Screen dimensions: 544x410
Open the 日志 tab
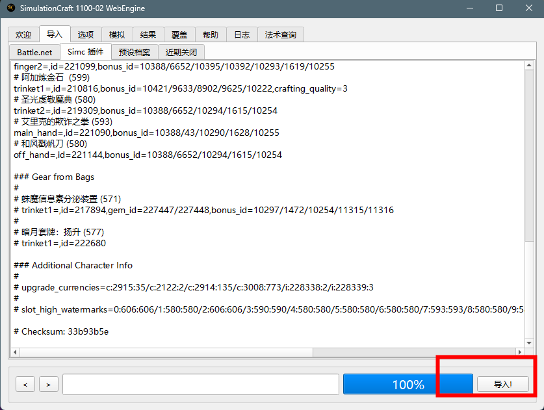point(242,34)
